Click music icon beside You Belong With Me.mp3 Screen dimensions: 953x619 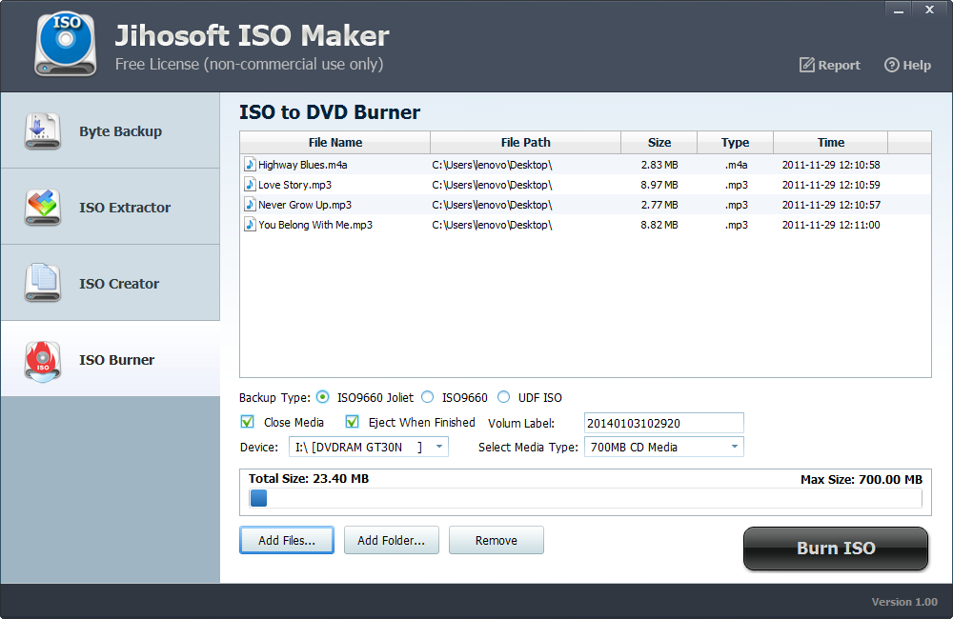coord(249,224)
